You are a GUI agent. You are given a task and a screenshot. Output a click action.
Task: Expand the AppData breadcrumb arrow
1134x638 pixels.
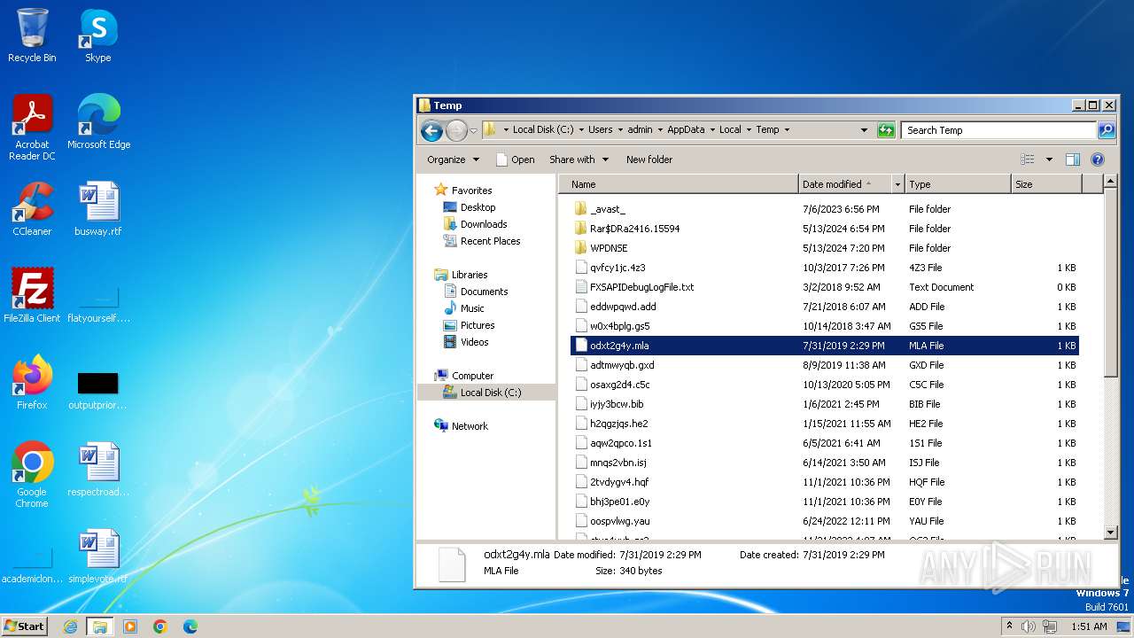pyautogui.click(x=712, y=130)
